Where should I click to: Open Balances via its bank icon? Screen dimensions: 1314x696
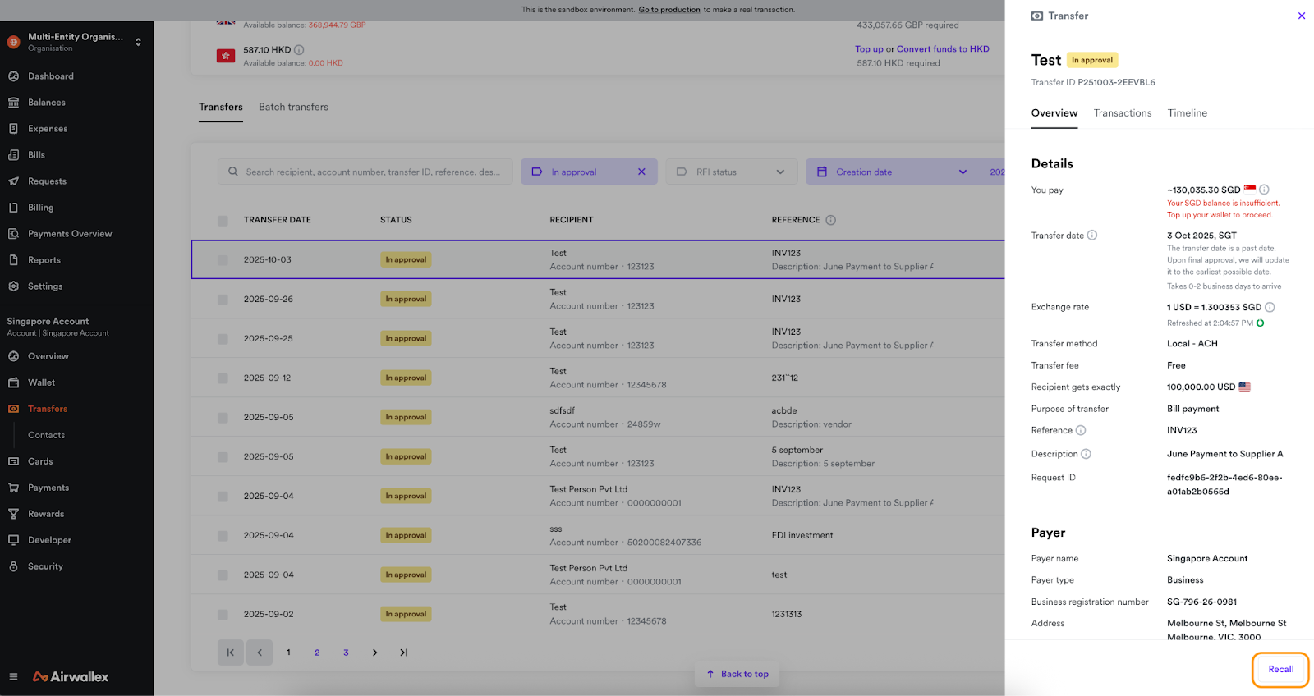click(13, 103)
